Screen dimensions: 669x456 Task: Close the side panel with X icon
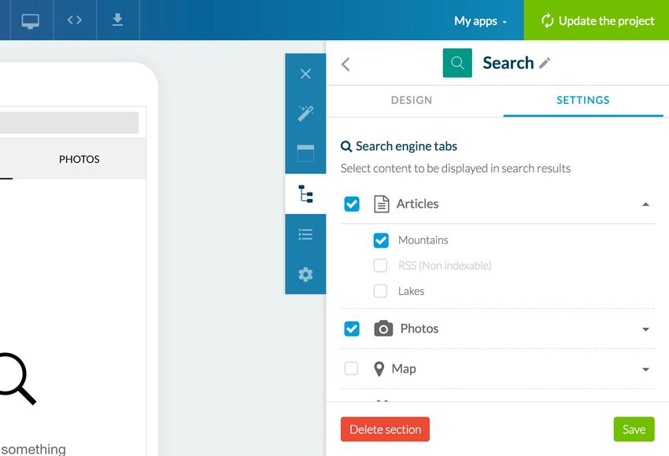(305, 74)
